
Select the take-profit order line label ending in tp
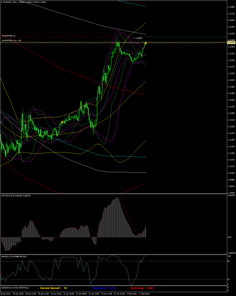tap(9, 36)
